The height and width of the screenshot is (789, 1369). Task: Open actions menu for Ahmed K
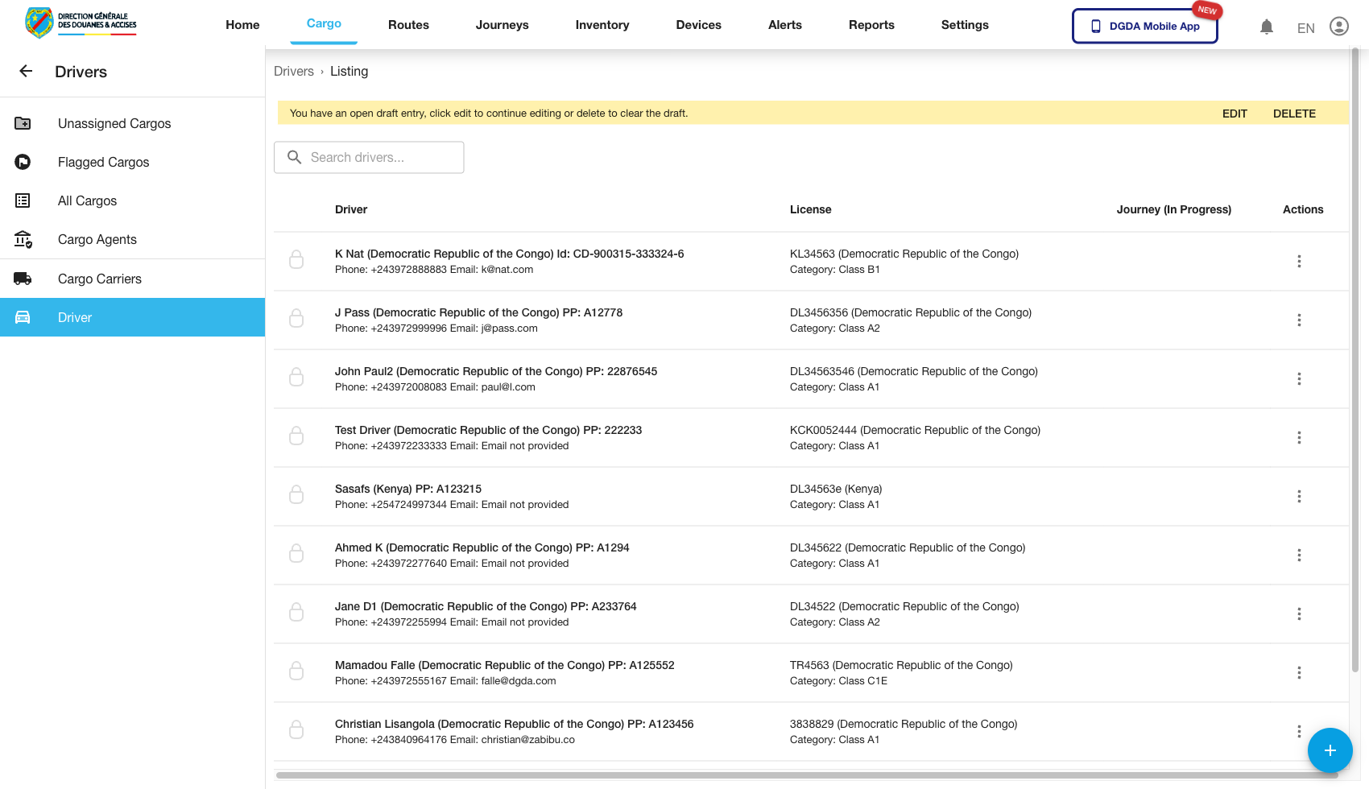pos(1298,556)
